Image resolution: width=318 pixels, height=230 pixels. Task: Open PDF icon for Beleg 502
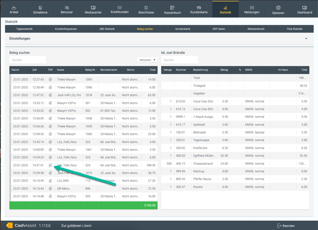50,111
